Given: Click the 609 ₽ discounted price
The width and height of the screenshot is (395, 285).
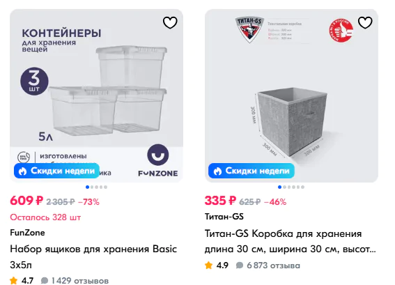Looking at the screenshot, I should 26,201.
